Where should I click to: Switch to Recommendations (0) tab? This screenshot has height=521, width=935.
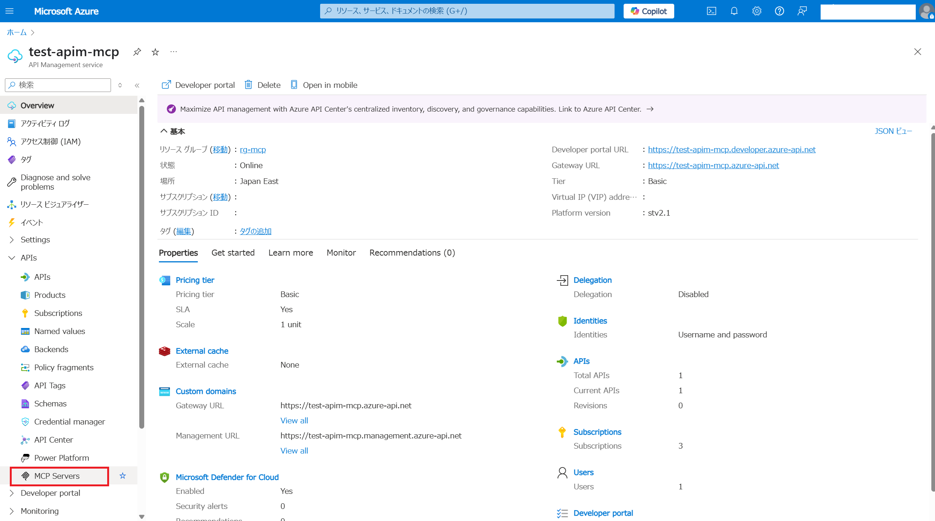tap(412, 253)
